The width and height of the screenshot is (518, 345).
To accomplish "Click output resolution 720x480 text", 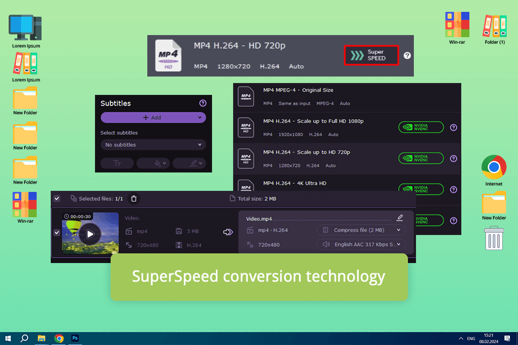I will (x=269, y=245).
